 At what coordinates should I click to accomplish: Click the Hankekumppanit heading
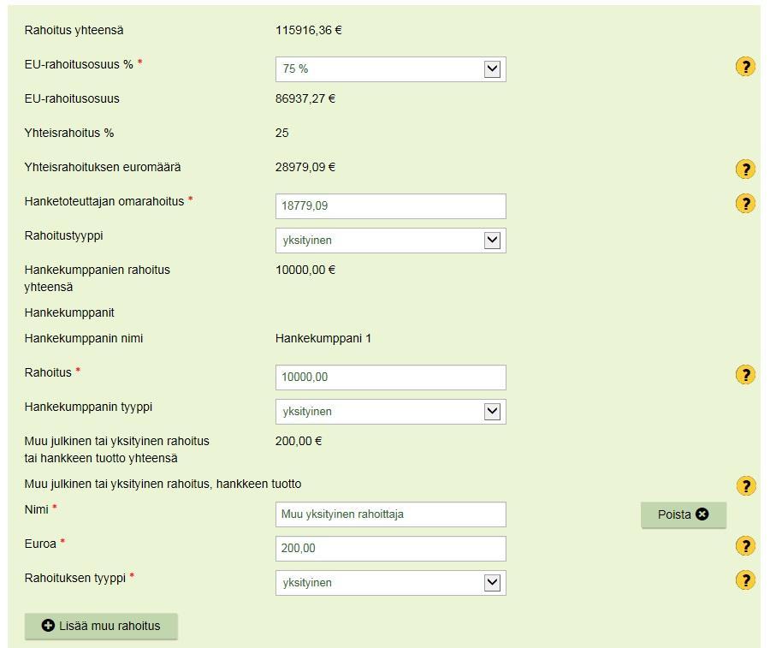[69, 313]
